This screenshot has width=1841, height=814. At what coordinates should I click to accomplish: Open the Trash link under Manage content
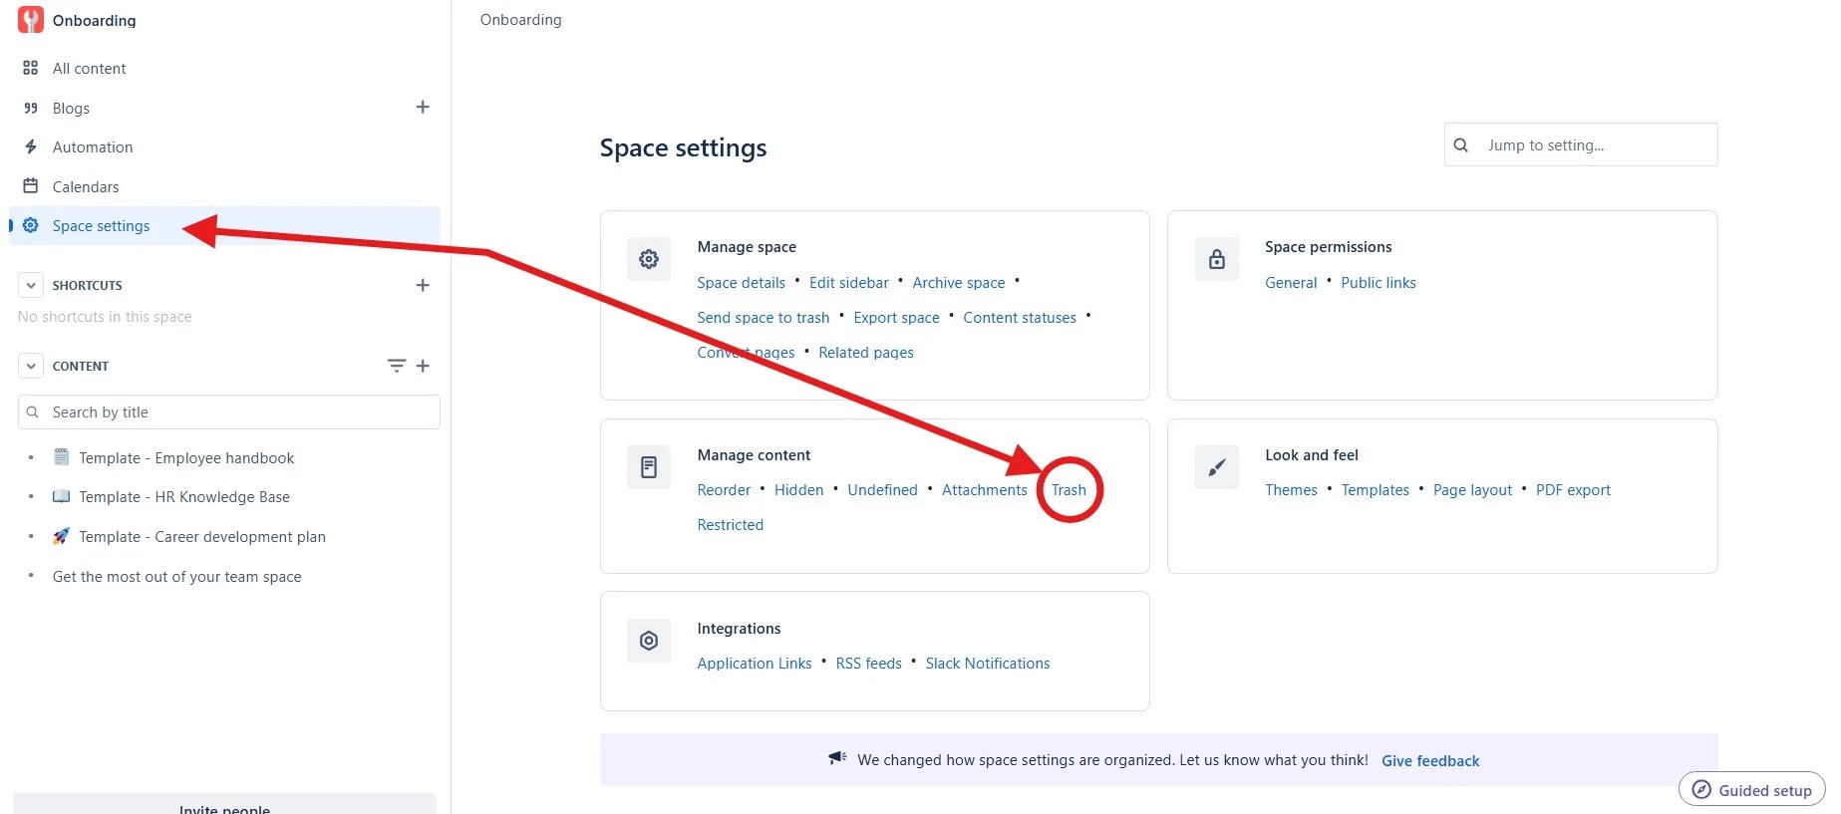[x=1069, y=490]
